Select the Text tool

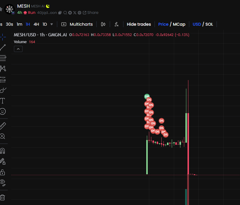pos(3,101)
